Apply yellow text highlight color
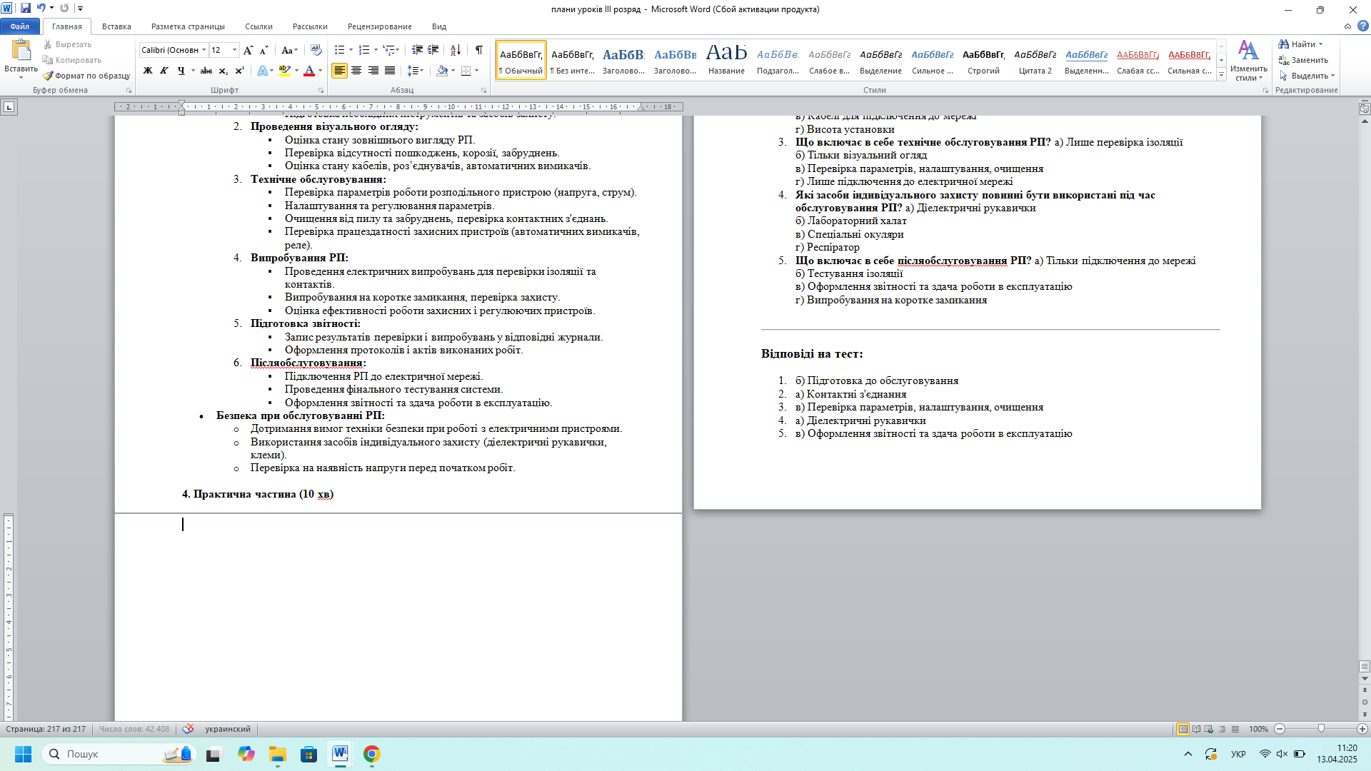This screenshot has width=1371, height=771. point(285,71)
